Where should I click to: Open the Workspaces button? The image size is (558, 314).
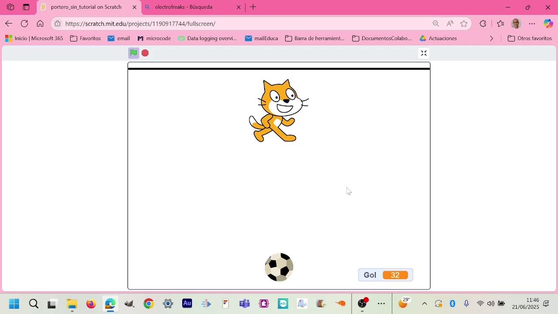tap(10, 7)
